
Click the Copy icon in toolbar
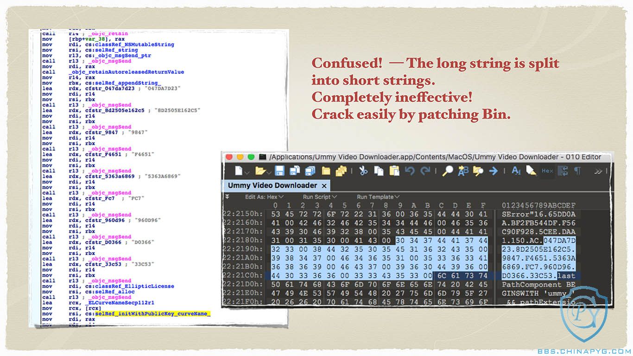(x=379, y=171)
